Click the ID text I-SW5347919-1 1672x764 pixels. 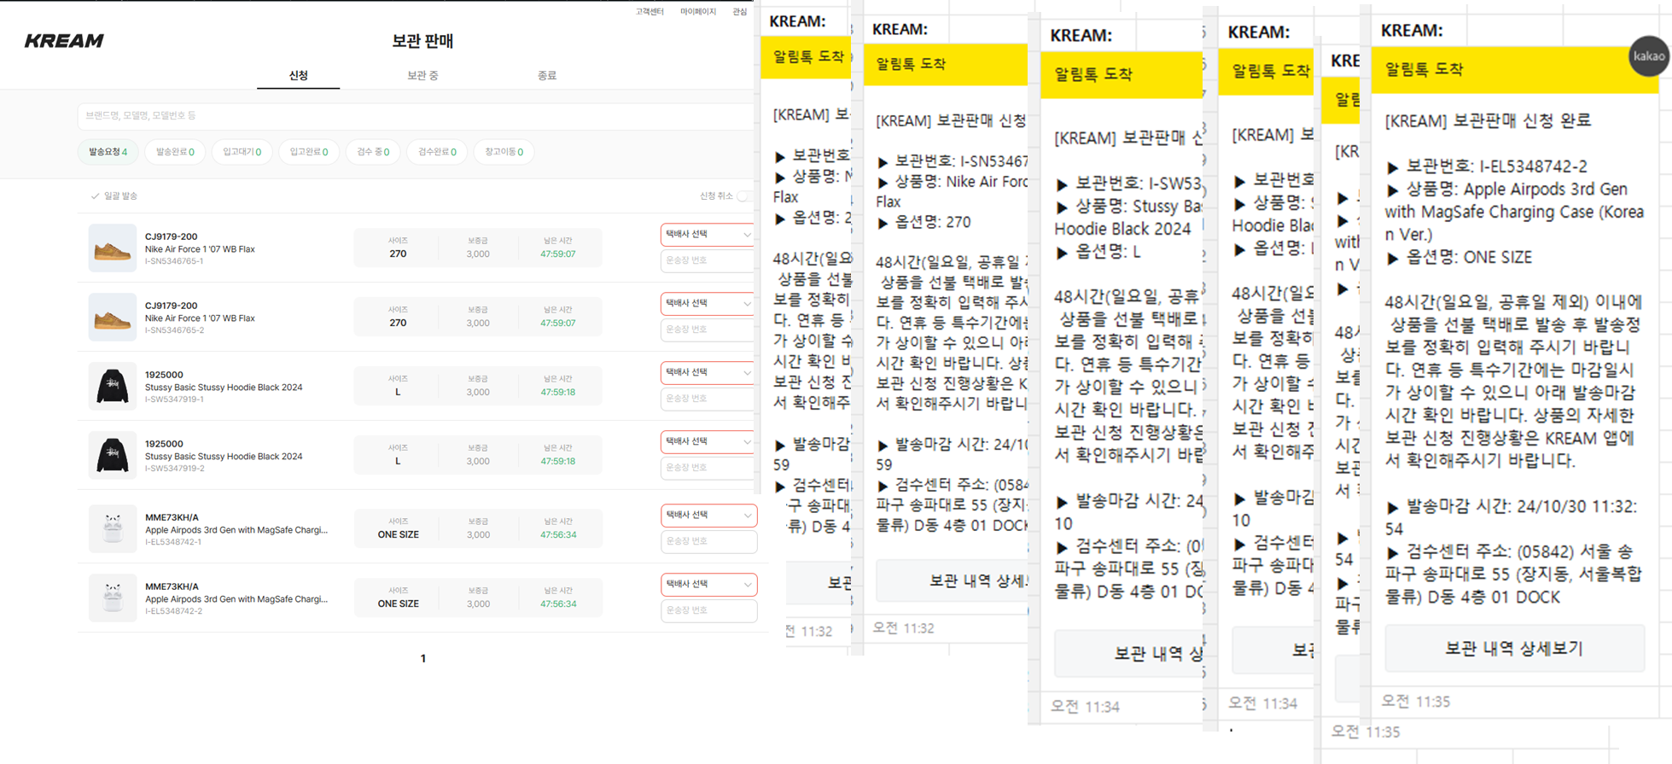tap(174, 399)
